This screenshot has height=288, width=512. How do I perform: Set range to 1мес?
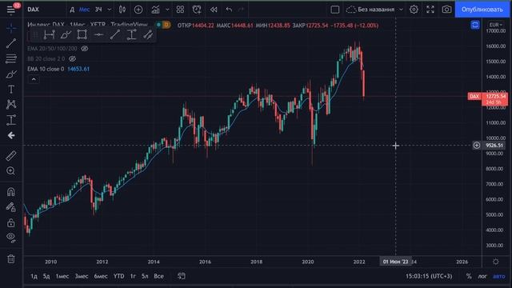[x=62, y=276]
